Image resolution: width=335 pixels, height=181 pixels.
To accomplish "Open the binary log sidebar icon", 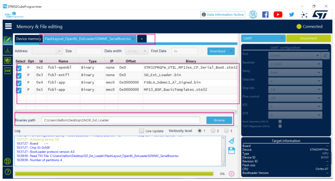I will pos(8,161).
